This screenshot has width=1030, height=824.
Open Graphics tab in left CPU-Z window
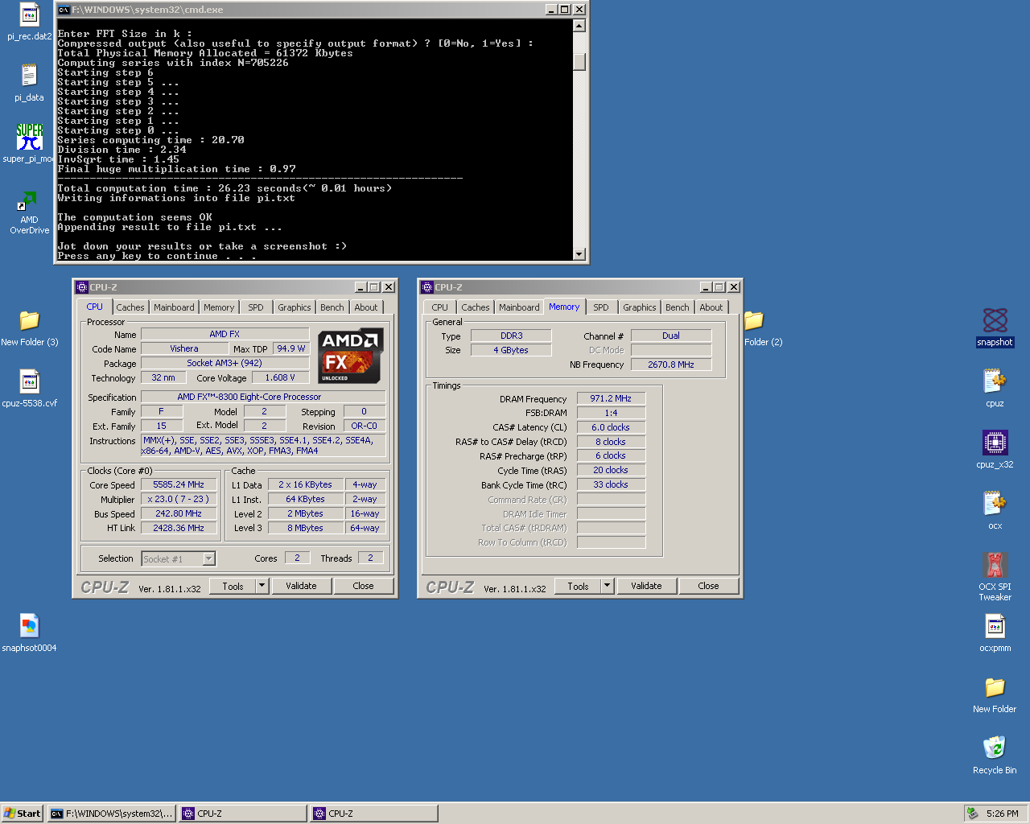coord(295,307)
